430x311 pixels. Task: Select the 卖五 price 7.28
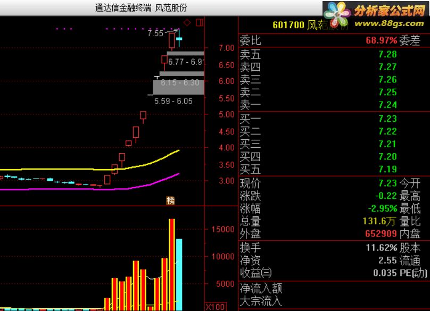coord(388,54)
